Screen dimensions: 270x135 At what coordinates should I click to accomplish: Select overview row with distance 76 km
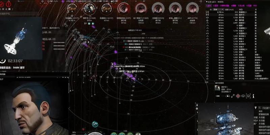pos(231,52)
